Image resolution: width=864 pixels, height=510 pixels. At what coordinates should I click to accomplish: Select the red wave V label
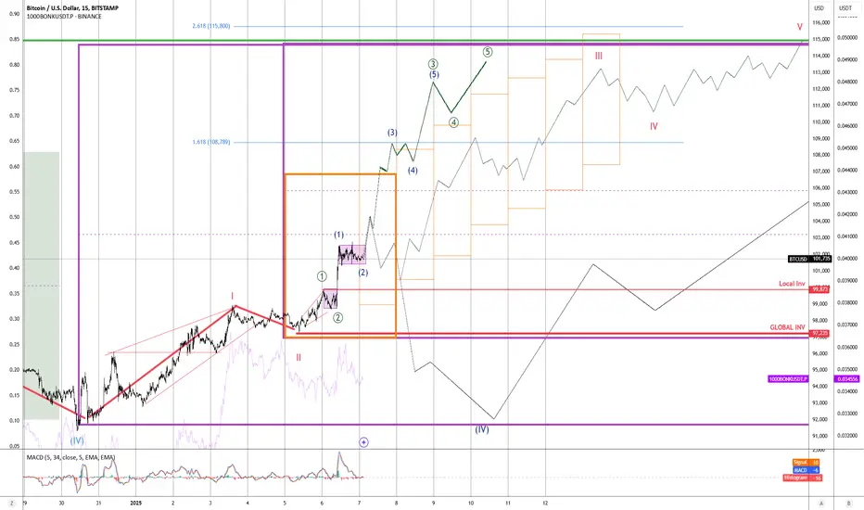(799, 27)
